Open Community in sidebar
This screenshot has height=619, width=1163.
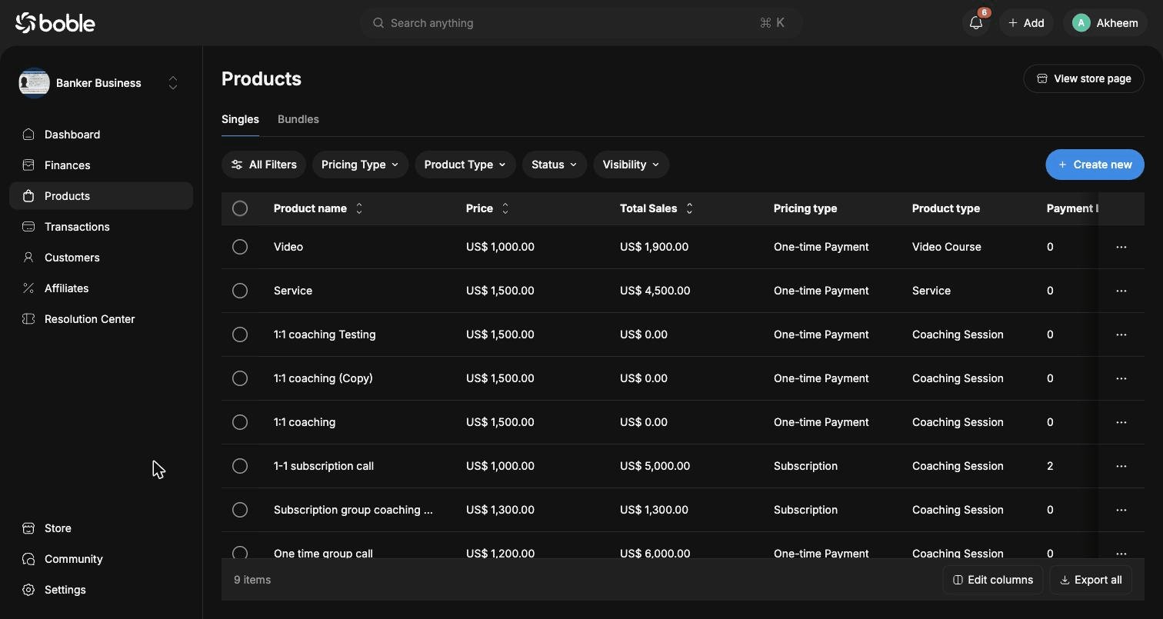coord(101,559)
